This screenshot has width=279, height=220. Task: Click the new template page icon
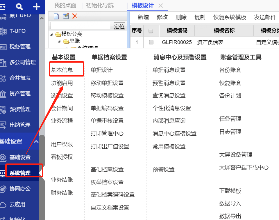click(56, 16)
